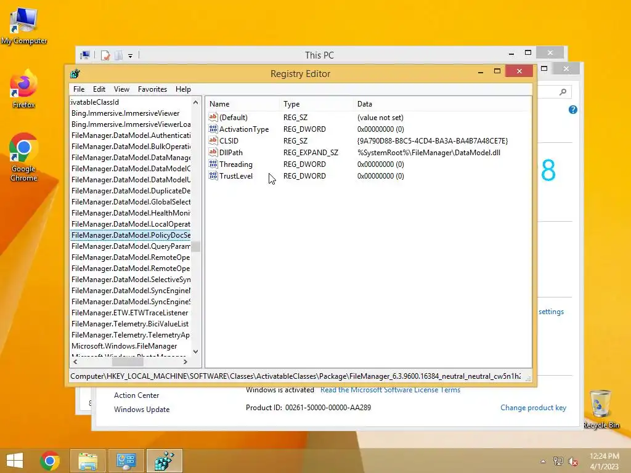Click the Registry Editor title bar icon
Image resolution: width=631 pixels, height=473 pixels.
tap(75, 74)
